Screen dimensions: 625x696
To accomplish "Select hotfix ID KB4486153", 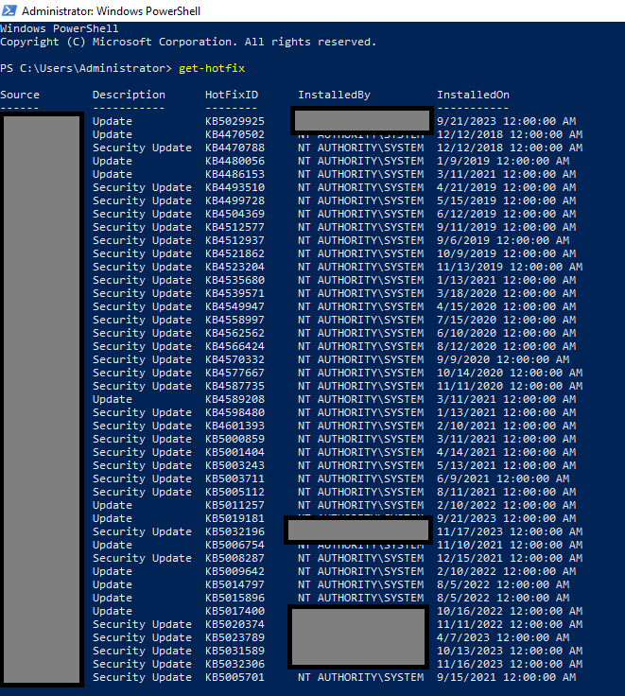I will click(234, 174).
